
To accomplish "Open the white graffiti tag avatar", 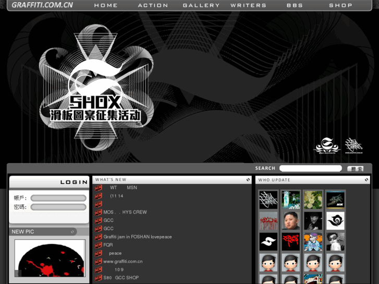I will 268,200.
